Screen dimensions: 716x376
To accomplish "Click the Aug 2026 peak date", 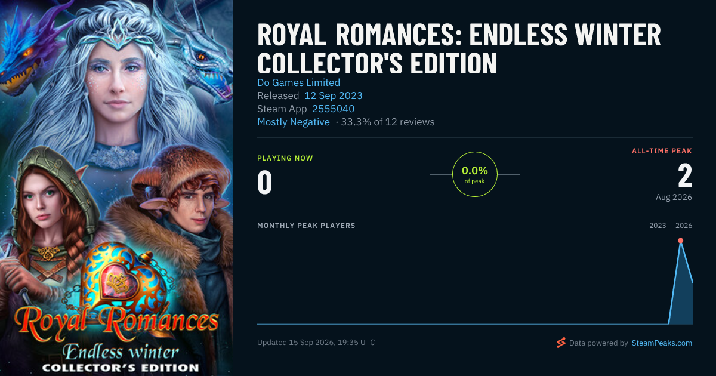I will click(x=672, y=197).
